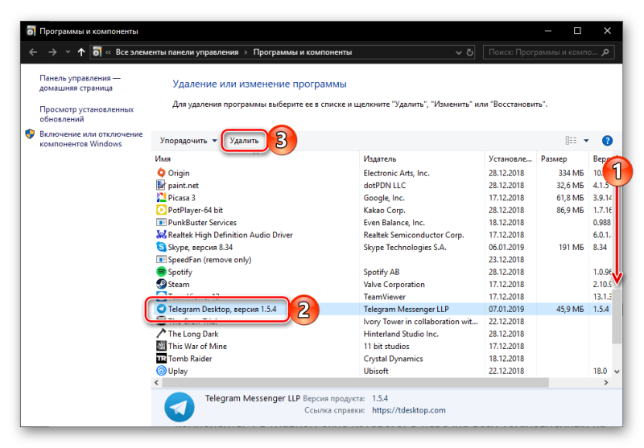644x448 pixels.
Task: Click 'Hinterland Studio Inc.' publisher cell
Action: pos(401,334)
